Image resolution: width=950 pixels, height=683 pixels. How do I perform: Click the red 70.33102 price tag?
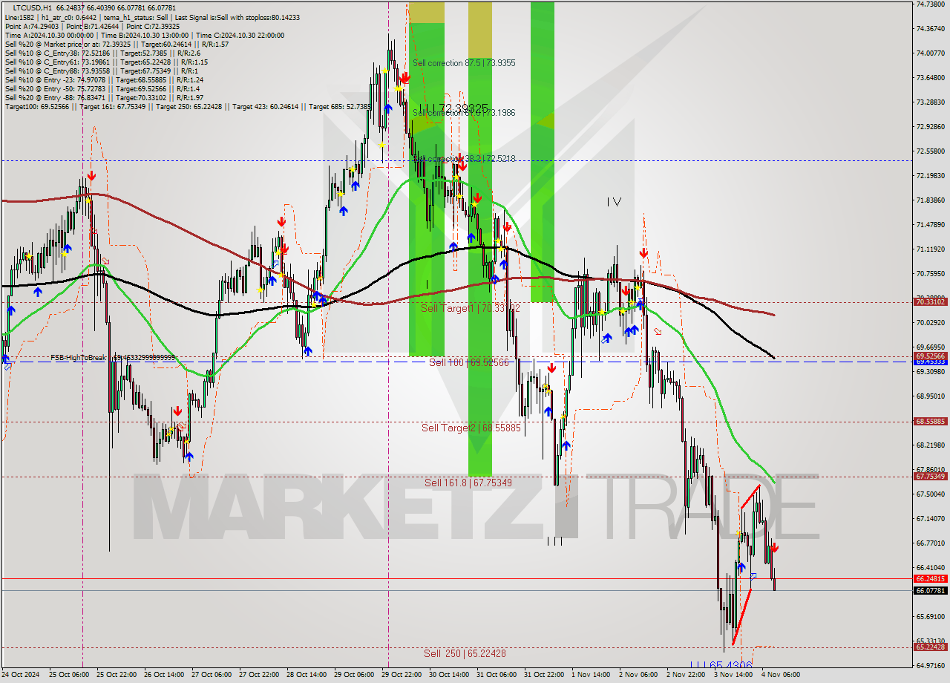coord(930,302)
